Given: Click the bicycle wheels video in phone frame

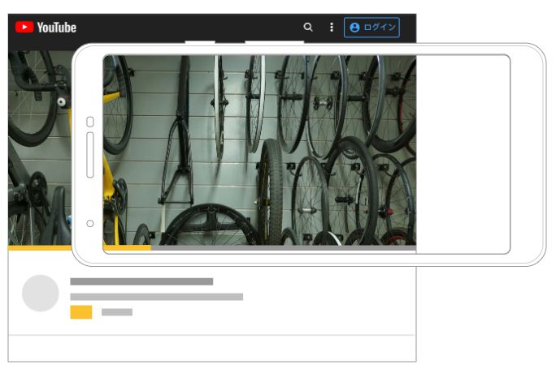Looking at the screenshot, I should point(260,150).
